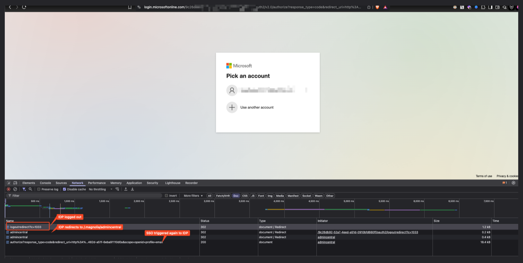Image resolution: width=523 pixels, height=263 pixels.
Task: Choose Use another account
Action: click(257, 107)
